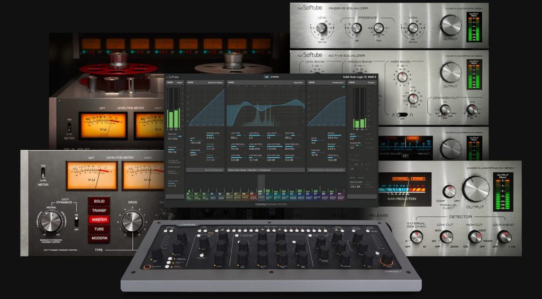Adjust the Attack slider at 50.0 ms
The image size is (542, 299).
[335, 135]
